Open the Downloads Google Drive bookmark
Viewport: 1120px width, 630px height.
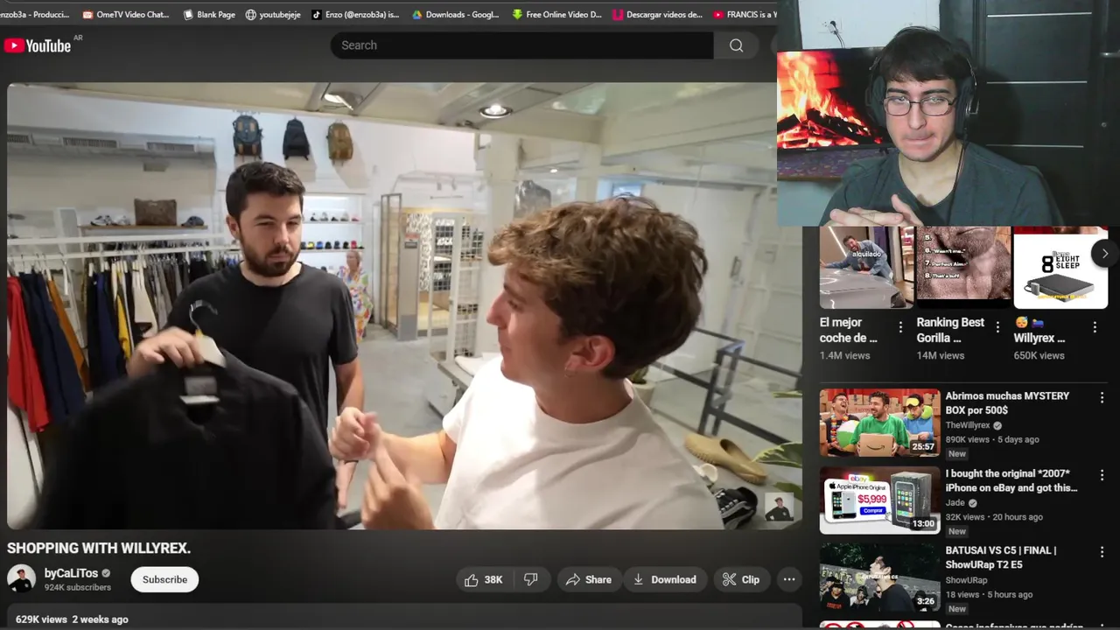[x=456, y=14]
